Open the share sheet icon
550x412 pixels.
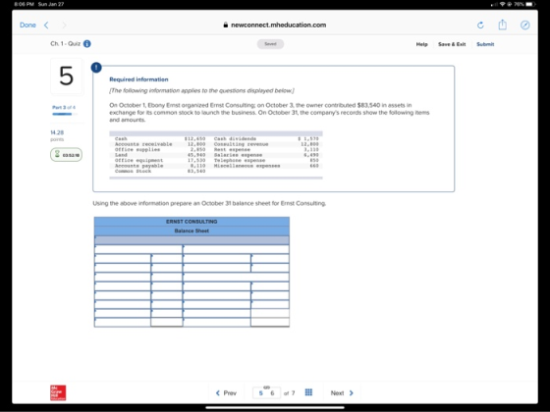click(502, 25)
